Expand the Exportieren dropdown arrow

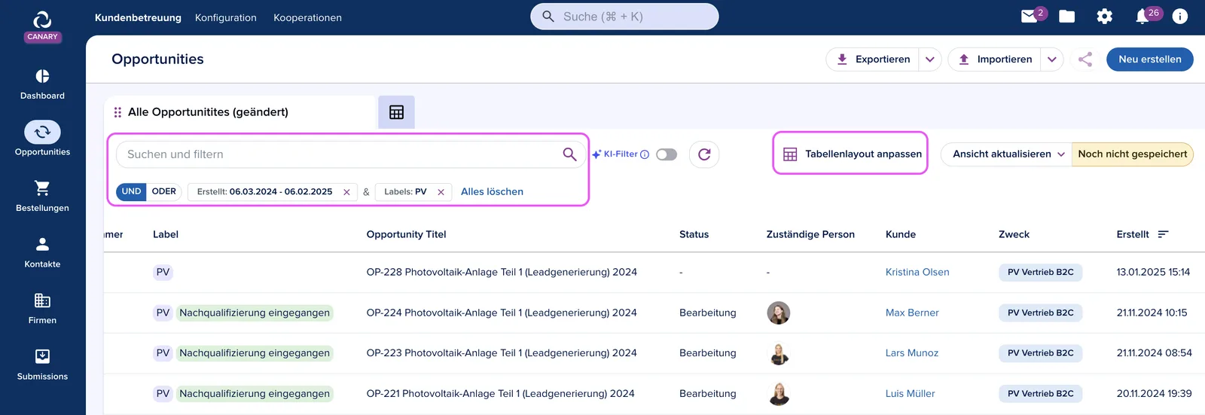pyautogui.click(x=930, y=60)
